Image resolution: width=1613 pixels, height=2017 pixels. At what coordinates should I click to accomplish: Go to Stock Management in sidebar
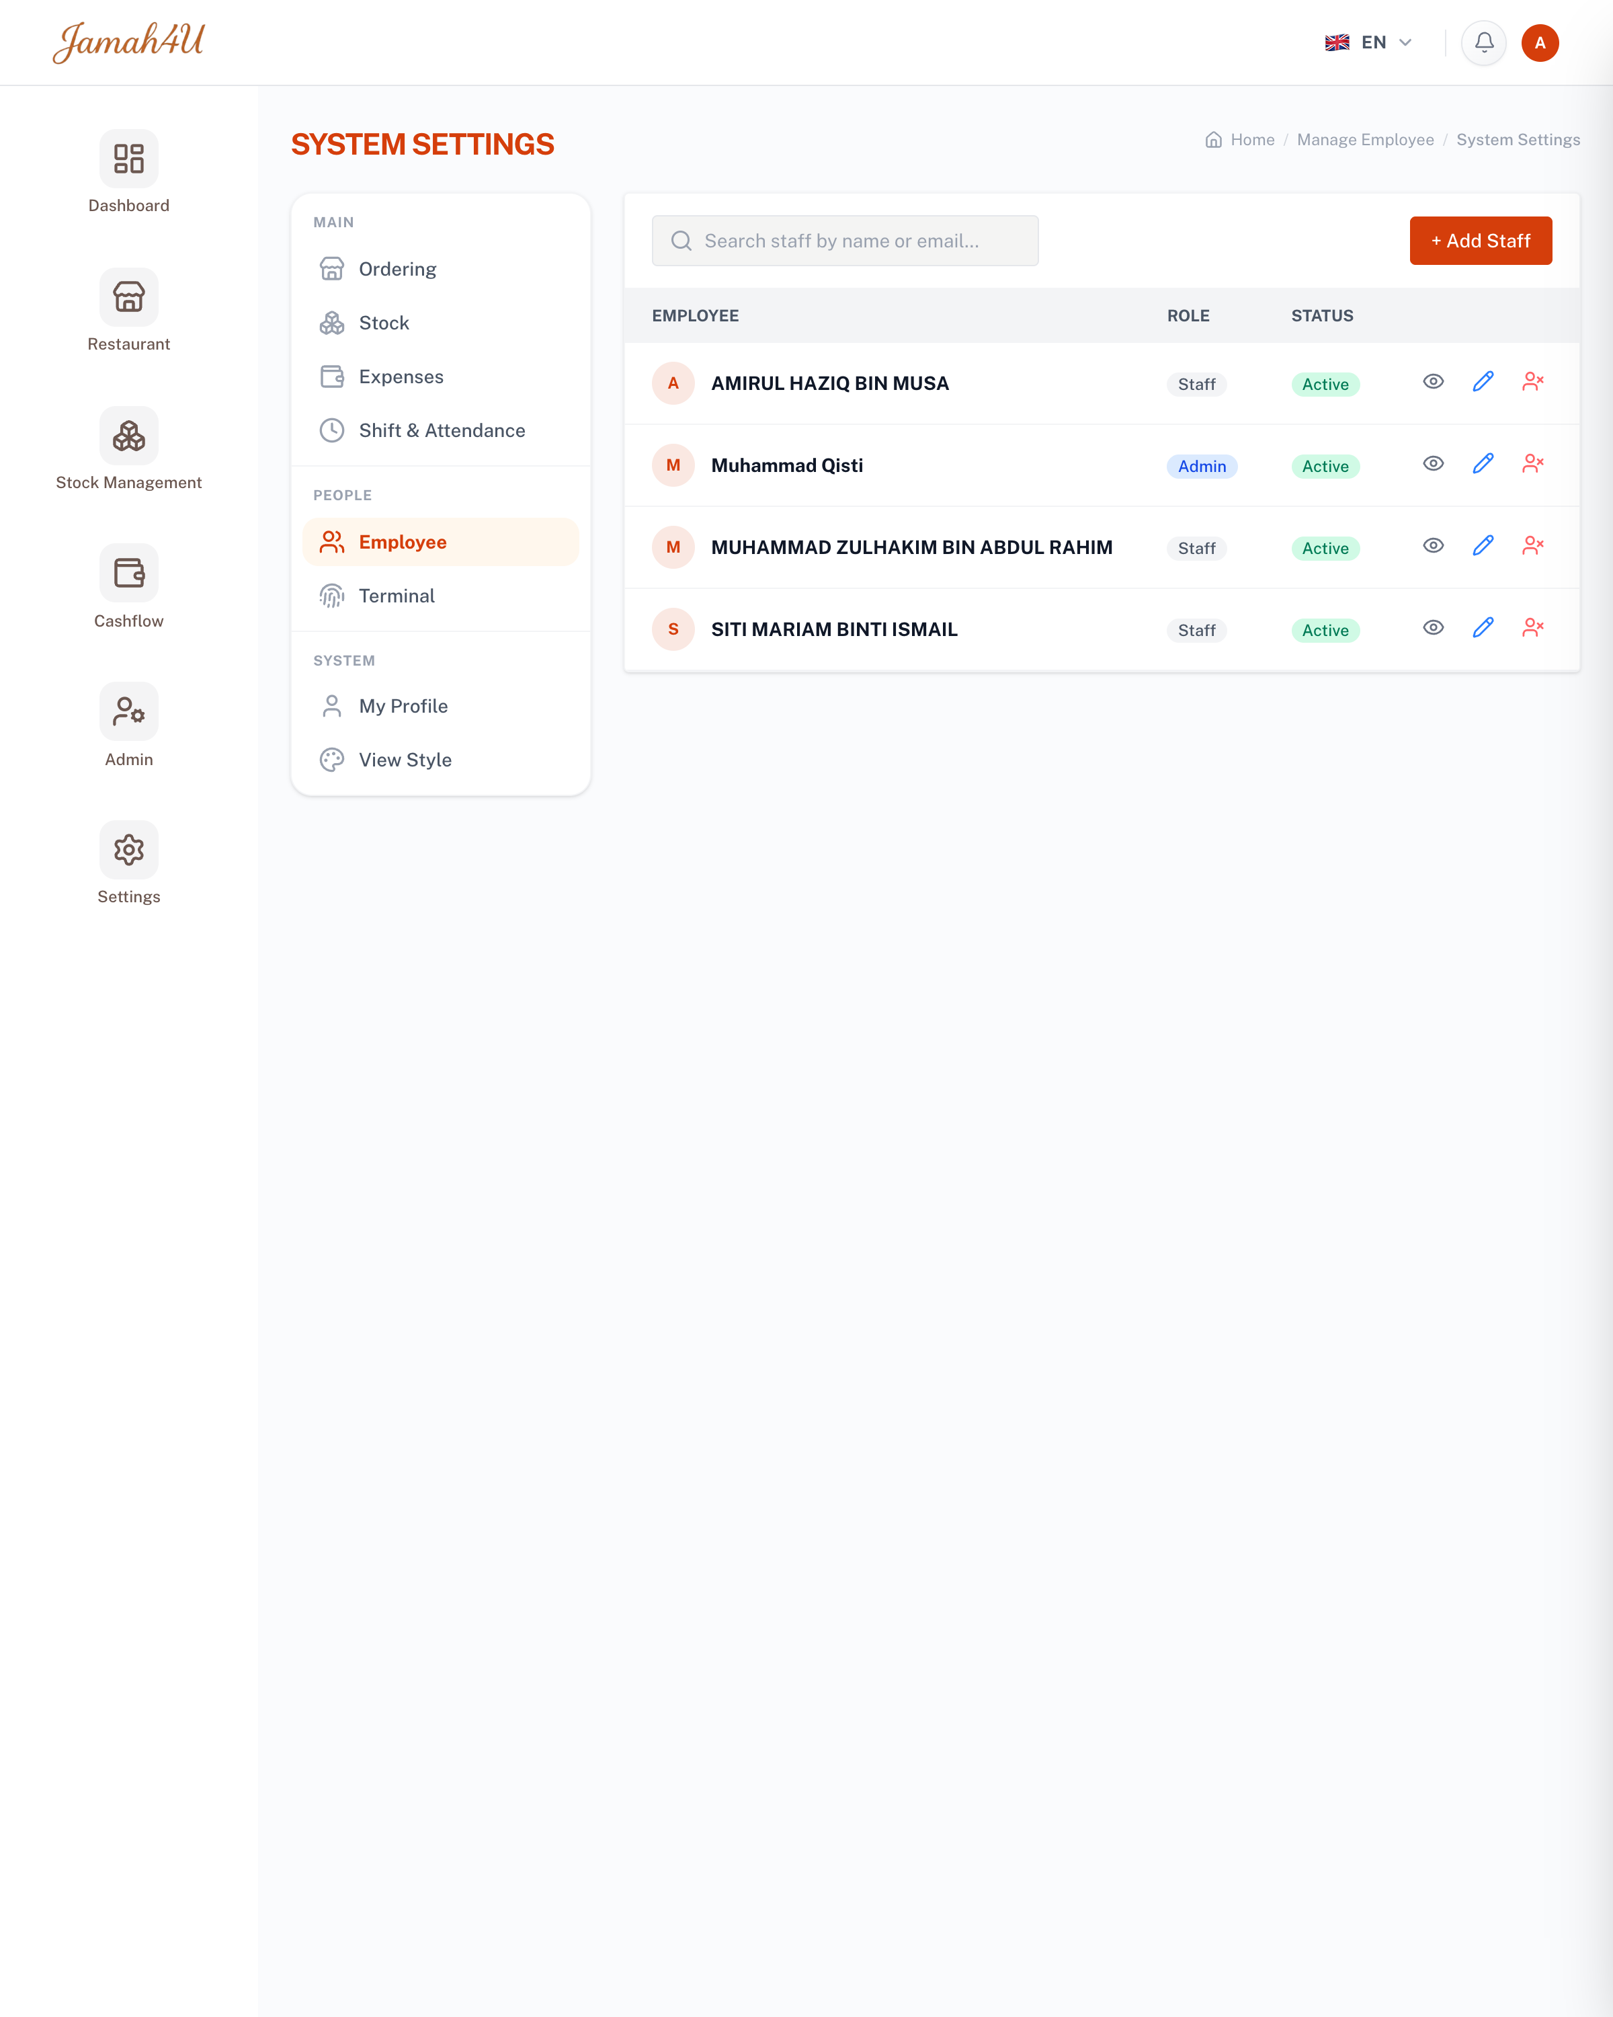pyautogui.click(x=129, y=435)
